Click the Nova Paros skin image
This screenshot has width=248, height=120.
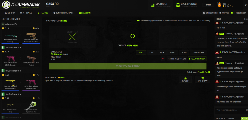pos(11,36)
